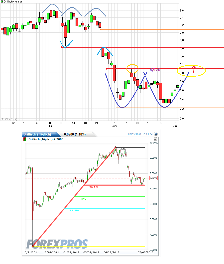Click the 61.8% Fibonacci label
The width and height of the screenshot is (224, 264).
point(74,210)
